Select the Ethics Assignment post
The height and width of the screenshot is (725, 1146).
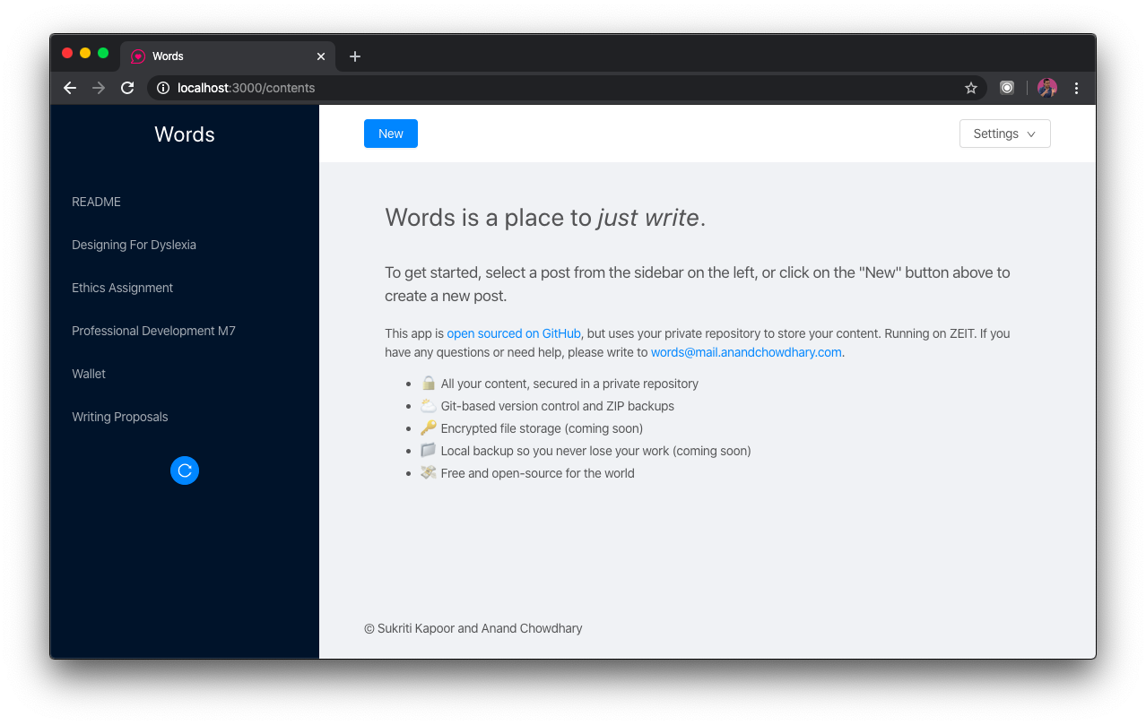tap(185, 288)
